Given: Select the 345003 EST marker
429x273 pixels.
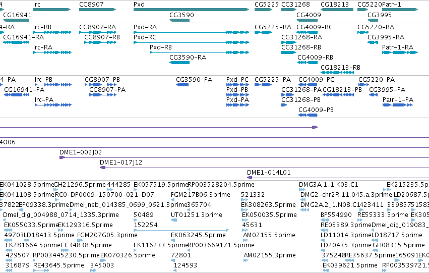Looking at the screenshot, I should [93, 270].
